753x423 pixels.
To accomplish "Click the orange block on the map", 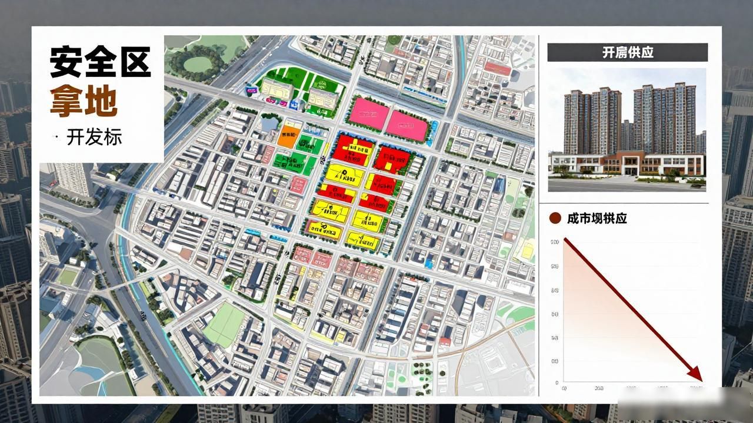I will point(289,136).
